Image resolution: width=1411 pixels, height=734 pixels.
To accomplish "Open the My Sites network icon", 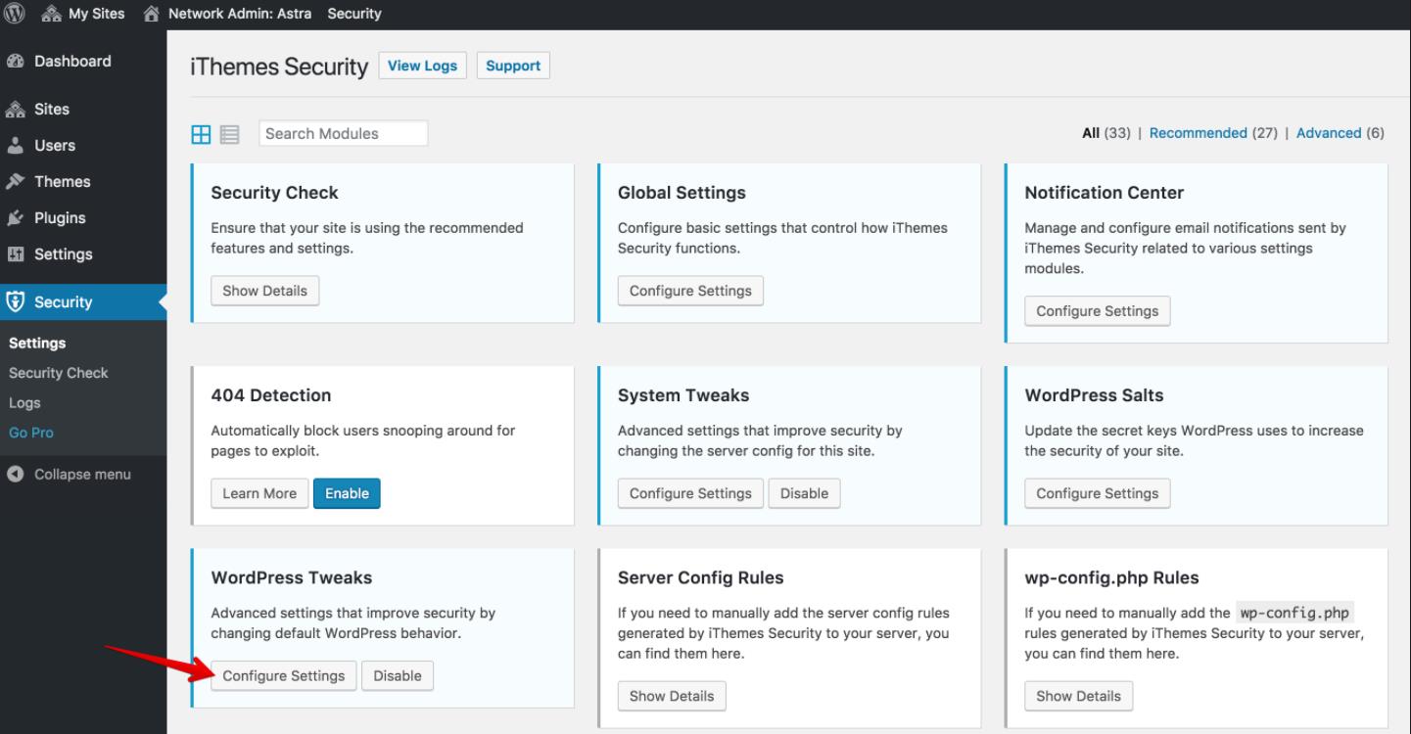I will (x=48, y=14).
